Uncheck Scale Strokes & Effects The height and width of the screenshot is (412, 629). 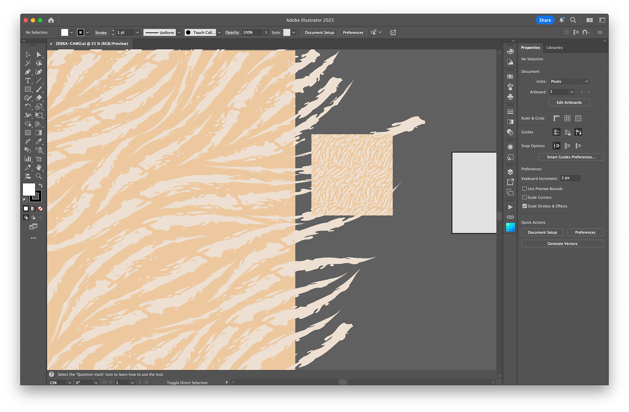[524, 206]
